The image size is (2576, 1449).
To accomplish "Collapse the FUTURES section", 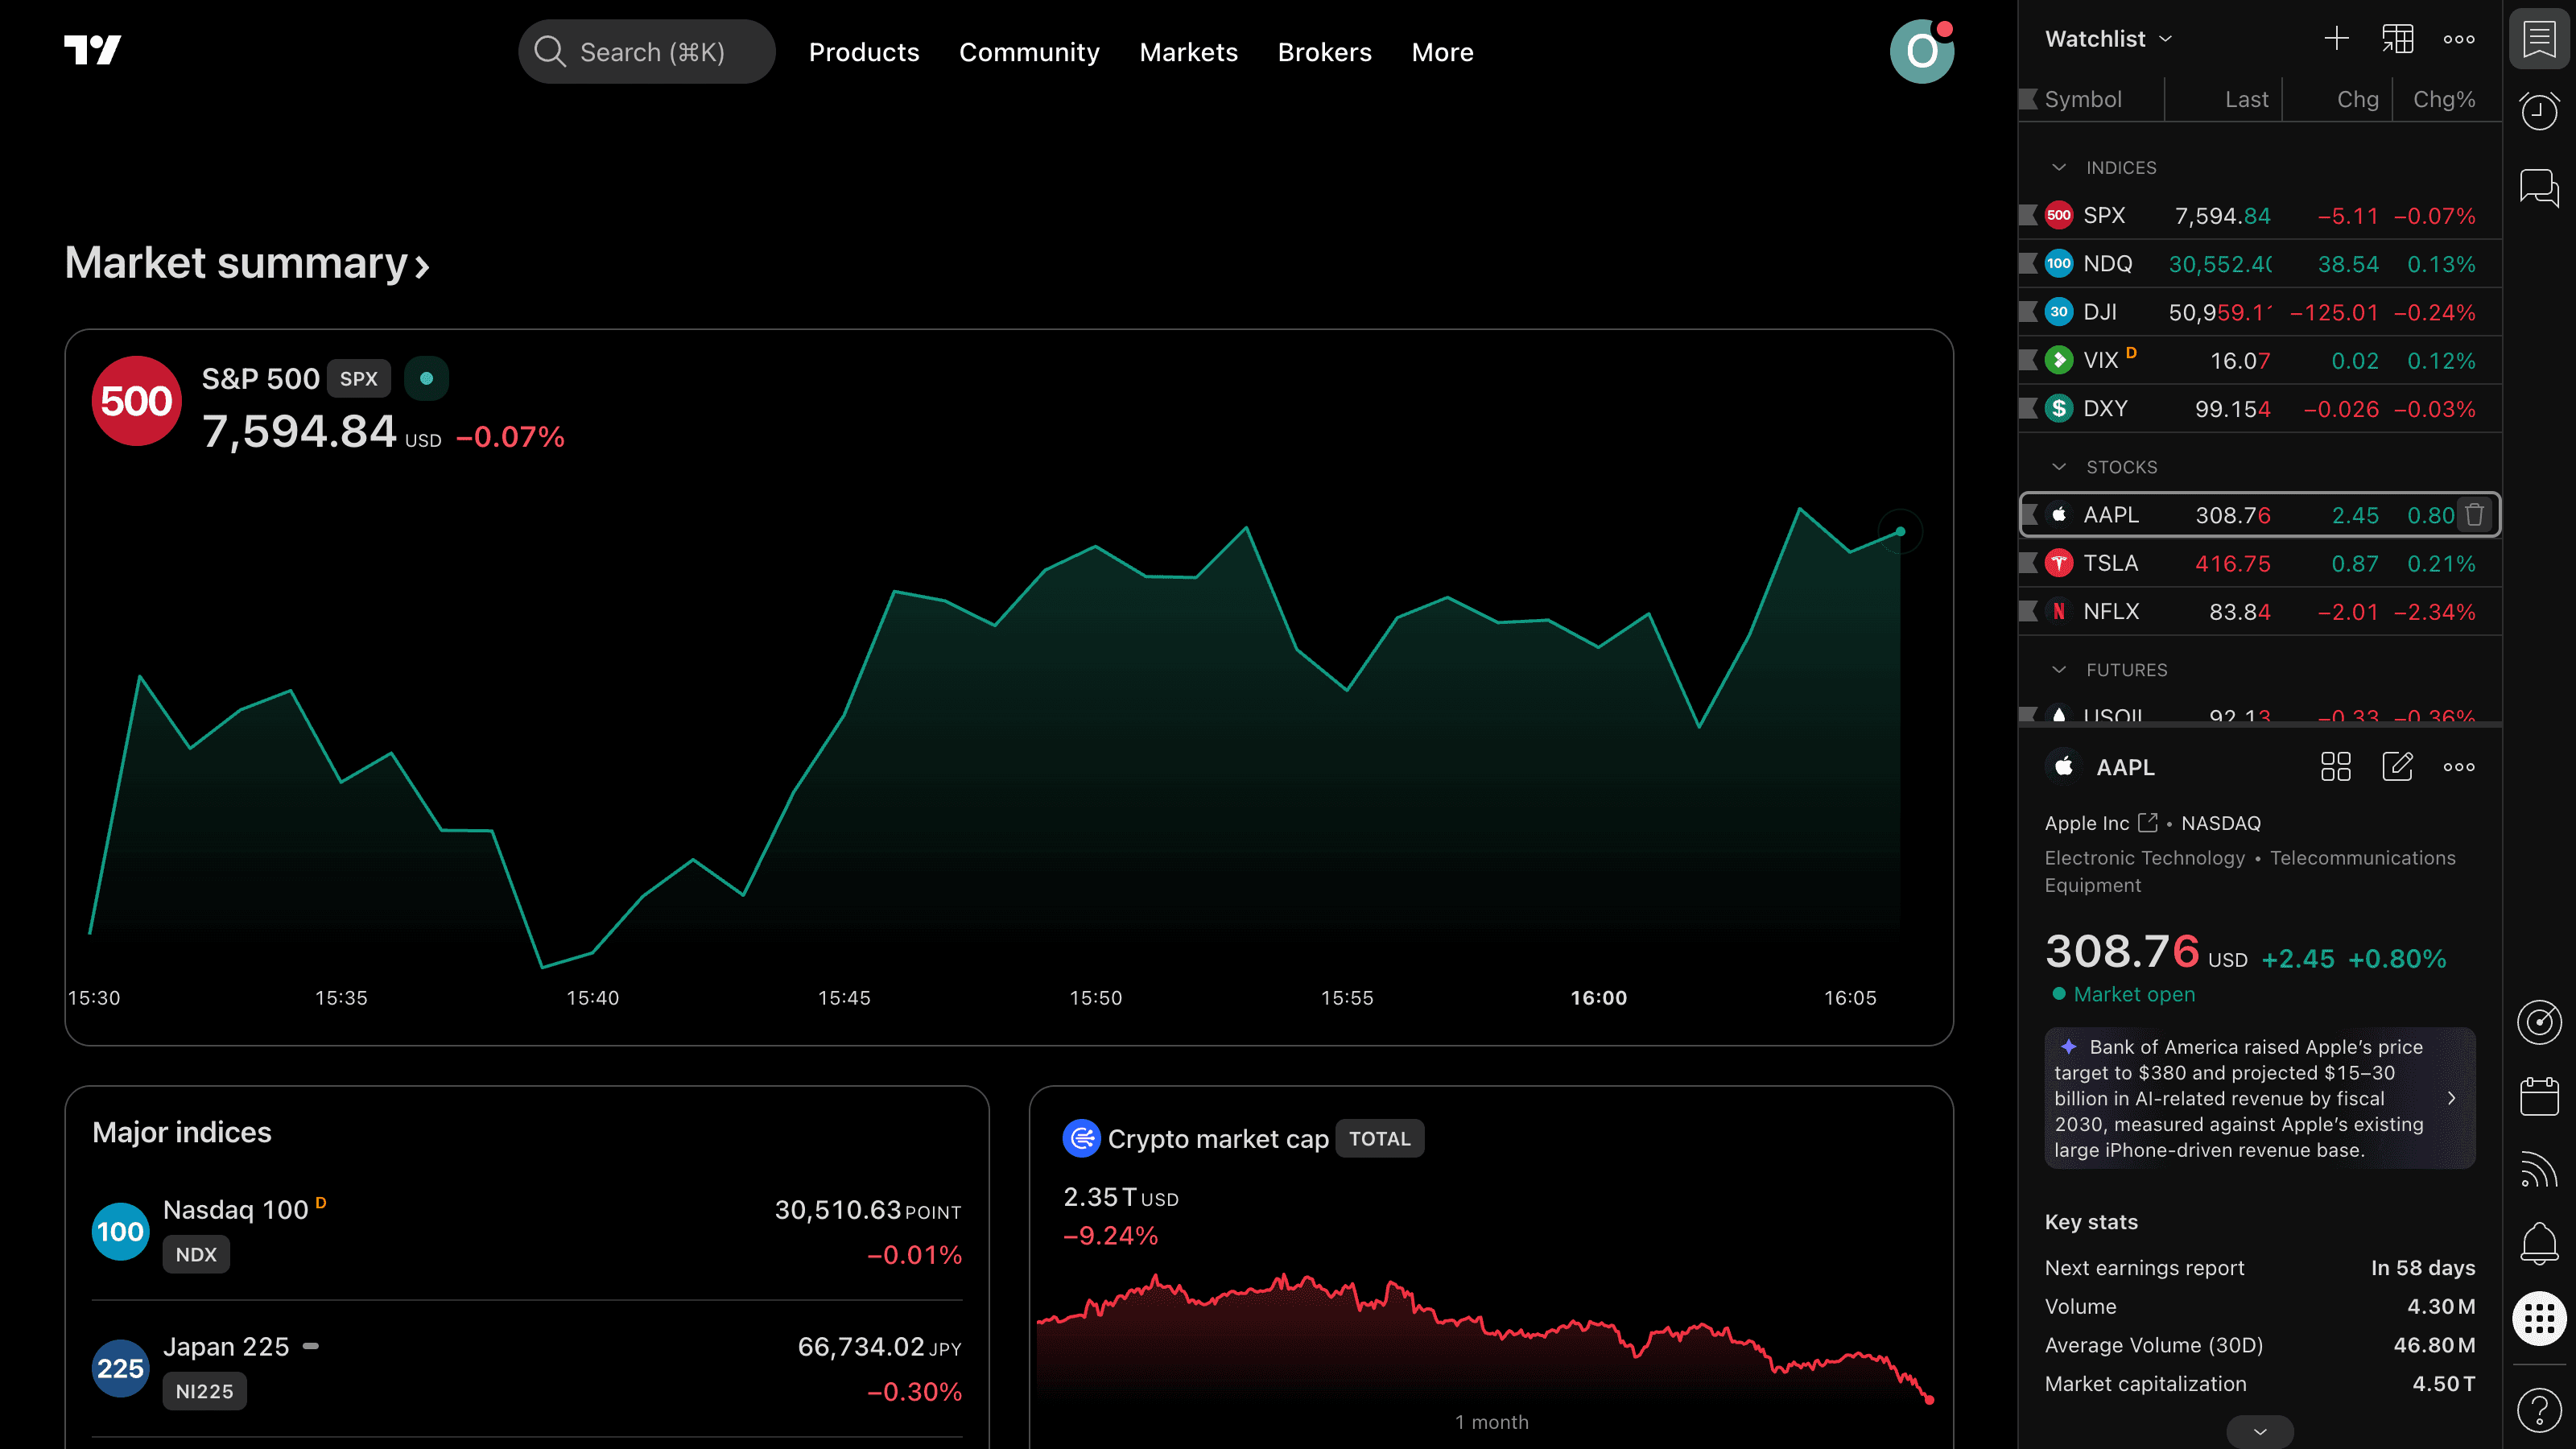I will point(2059,670).
